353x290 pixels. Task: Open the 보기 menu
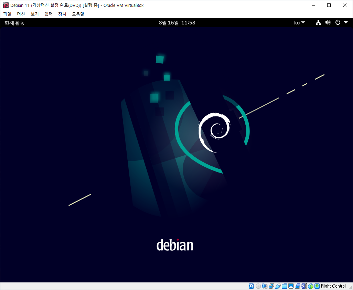point(35,14)
